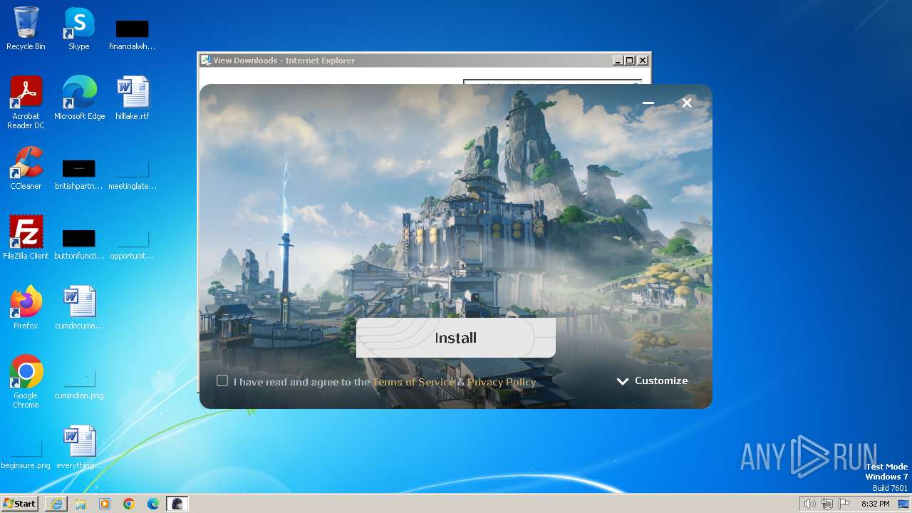Close the game installer window

point(687,103)
